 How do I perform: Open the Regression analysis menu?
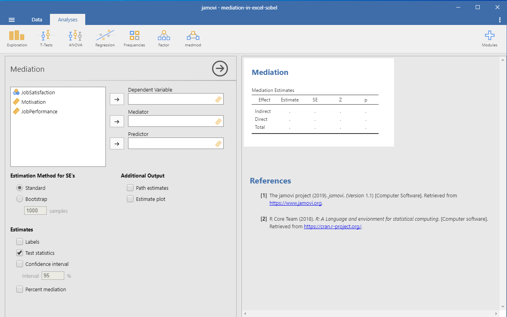[105, 39]
